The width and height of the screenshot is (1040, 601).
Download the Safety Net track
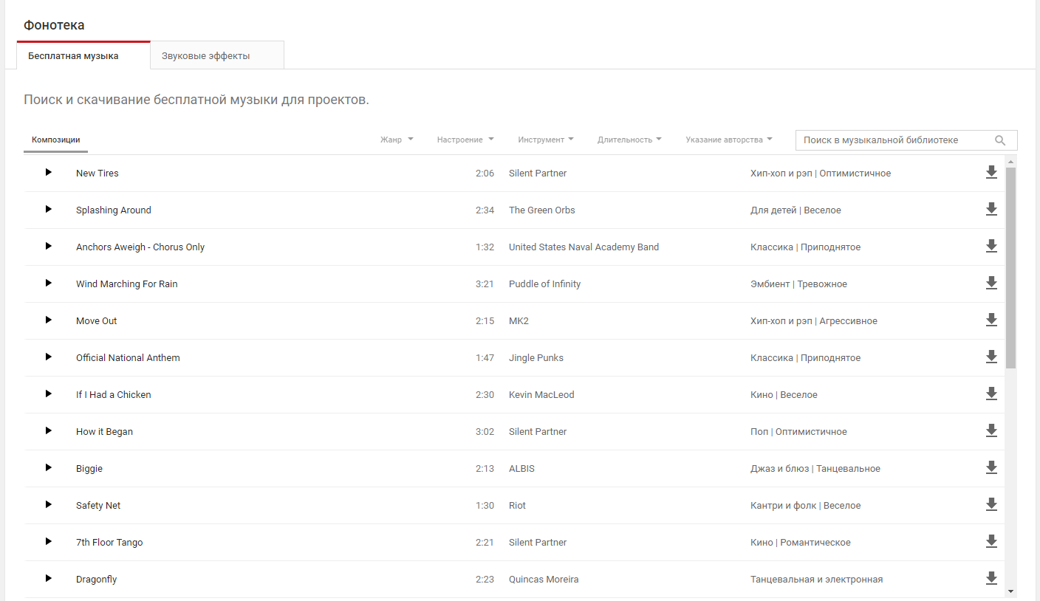click(x=991, y=504)
